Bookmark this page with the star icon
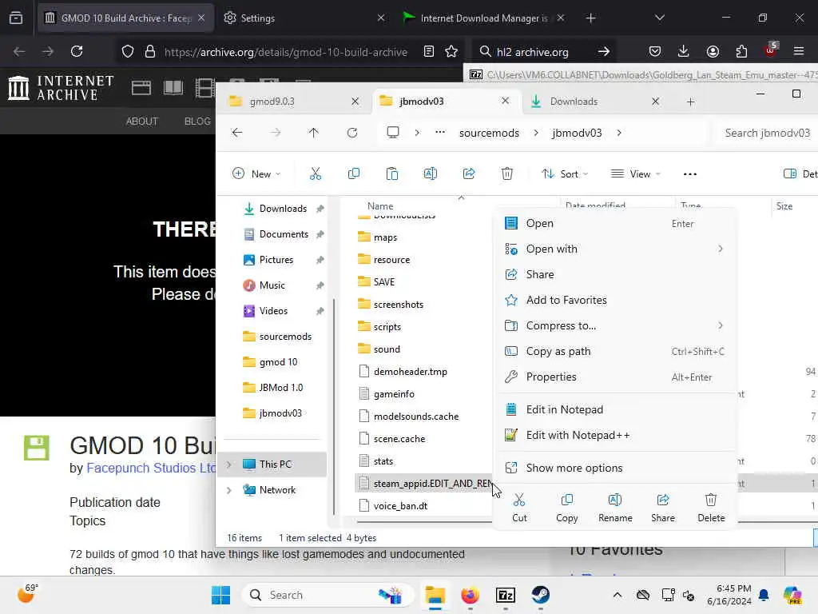 (x=451, y=51)
